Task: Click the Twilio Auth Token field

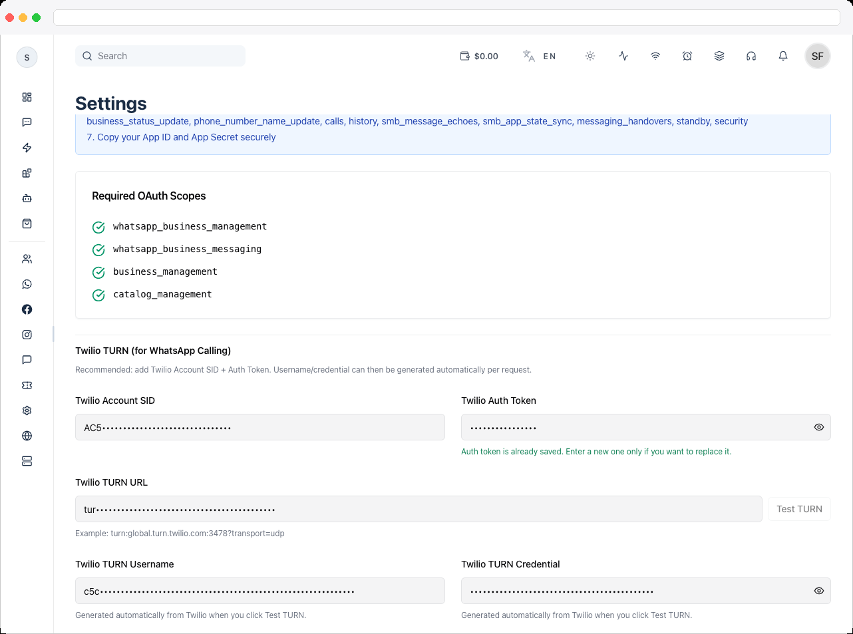Action: pyautogui.click(x=646, y=427)
